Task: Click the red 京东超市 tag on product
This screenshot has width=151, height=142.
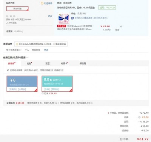Action: [62, 26]
